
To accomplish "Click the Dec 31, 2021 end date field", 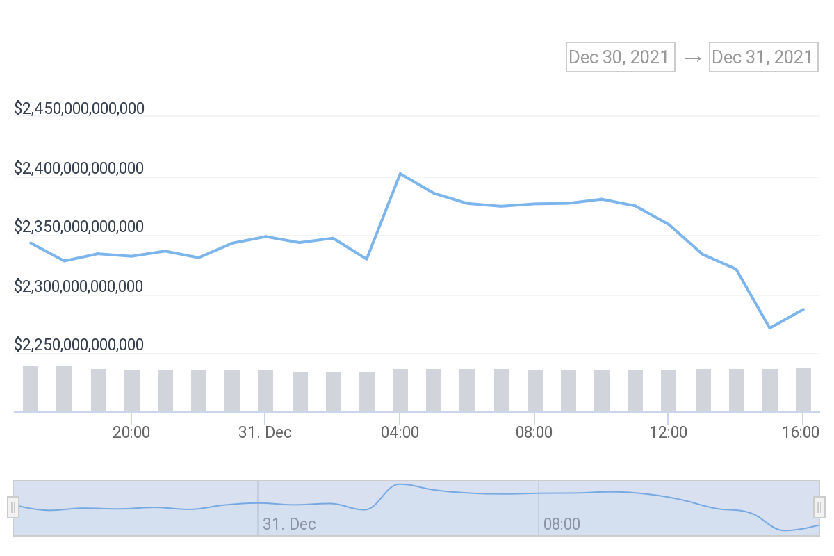I will (763, 57).
